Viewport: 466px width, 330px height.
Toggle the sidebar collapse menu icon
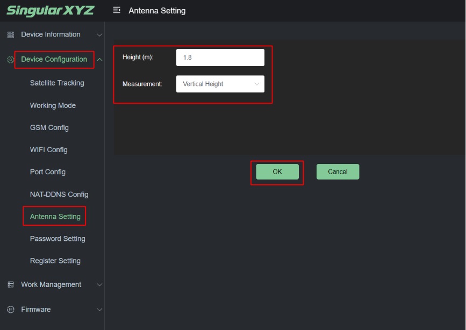click(117, 11)
